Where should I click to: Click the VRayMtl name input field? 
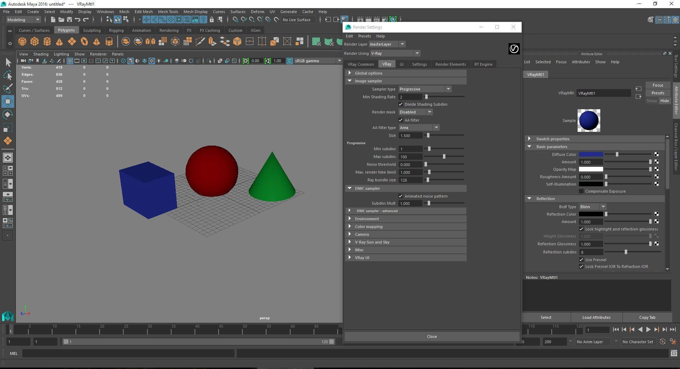tap(604, 93)
